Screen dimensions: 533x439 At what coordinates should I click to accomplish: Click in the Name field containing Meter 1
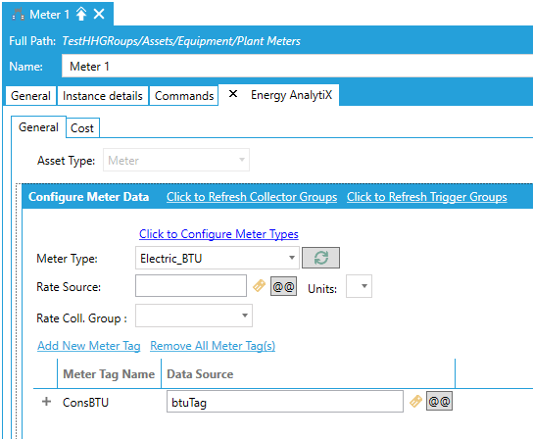coord(298,66)
